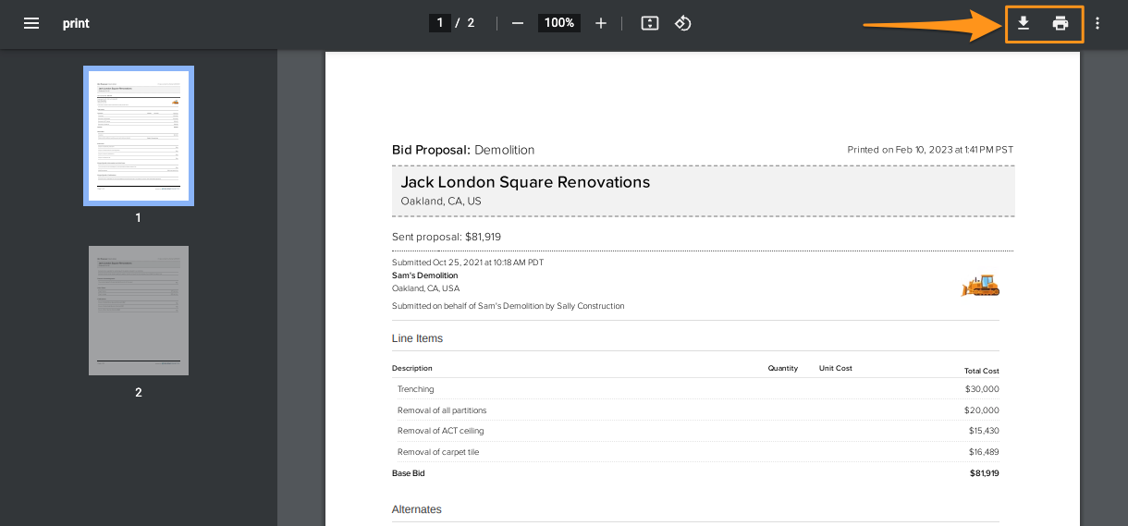Viewport: 1128px width, 526px height.
Task: Print the bid proposal document
Action: [1061, 23]
